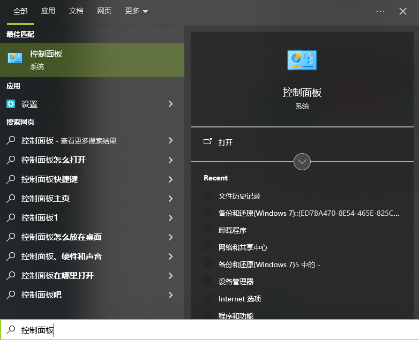419x340 pixels.
Task: Click 打开 to launch Control Panel
Action: coord(225,142)
